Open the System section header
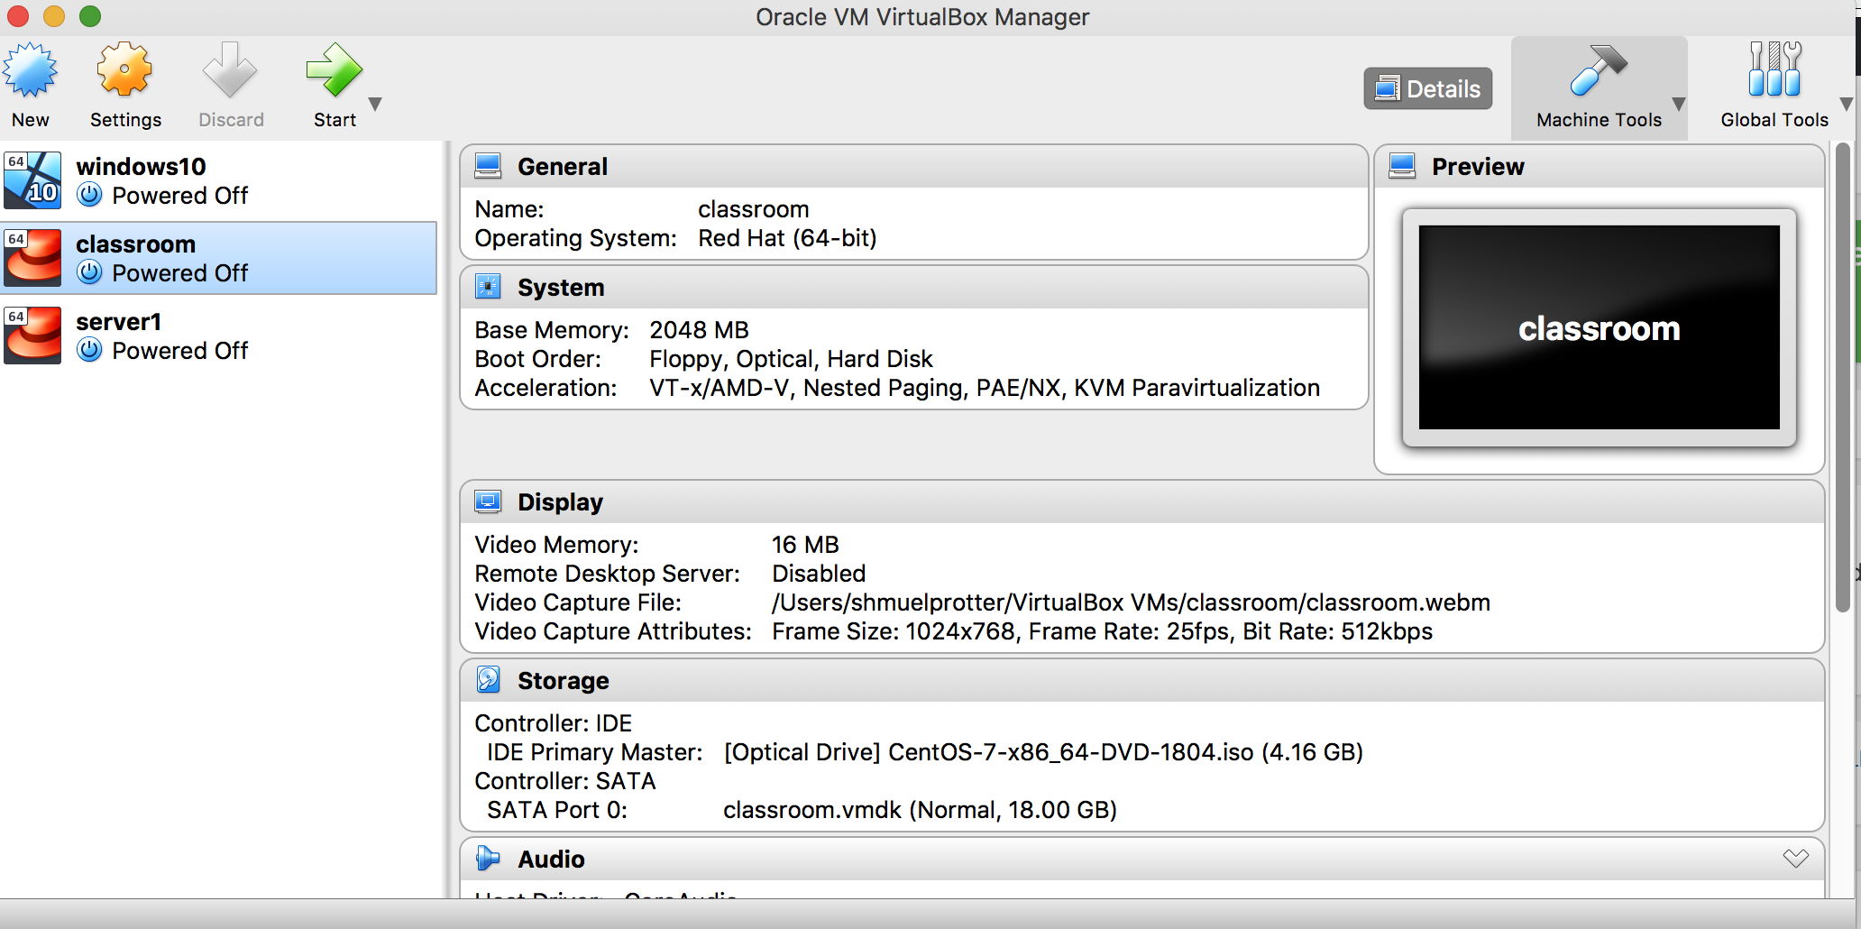Image resolution: width=1861 pixels, height=929 pixels. point(914,288)
